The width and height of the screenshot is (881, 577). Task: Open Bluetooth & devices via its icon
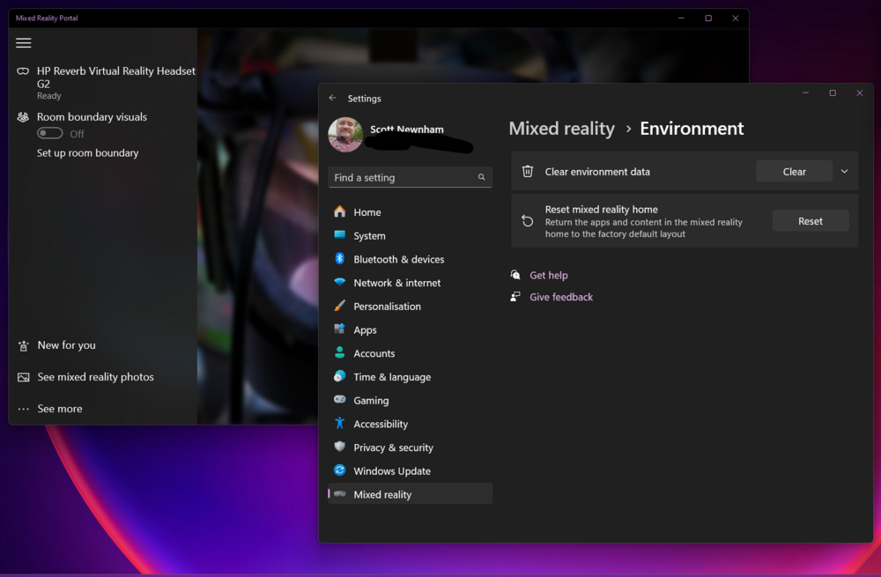click(340, 259)
